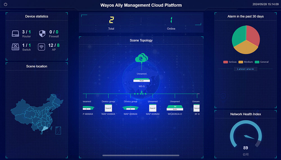Click the Total devices number 2
The height and width of the screenshot is (160, 281).
click(111, 20)
